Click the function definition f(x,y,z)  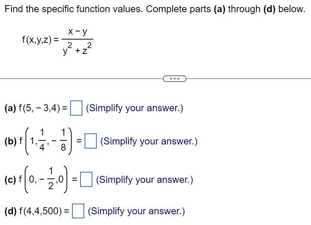[37, 38]
